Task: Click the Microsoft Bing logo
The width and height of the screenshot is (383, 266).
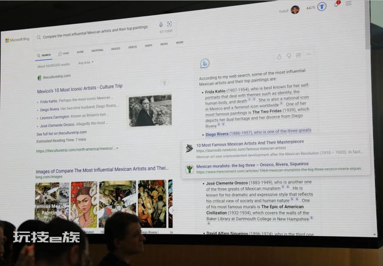Action: tap(17, 40)
